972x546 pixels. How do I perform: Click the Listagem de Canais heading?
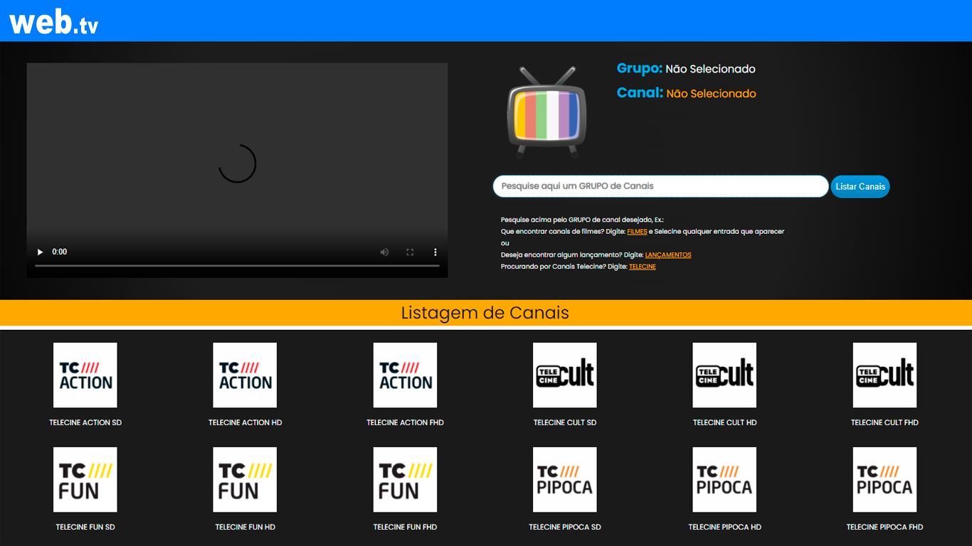(485, 313)
